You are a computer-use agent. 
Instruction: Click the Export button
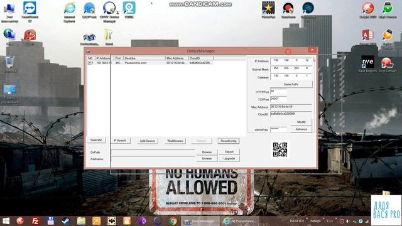coord(229,152)
